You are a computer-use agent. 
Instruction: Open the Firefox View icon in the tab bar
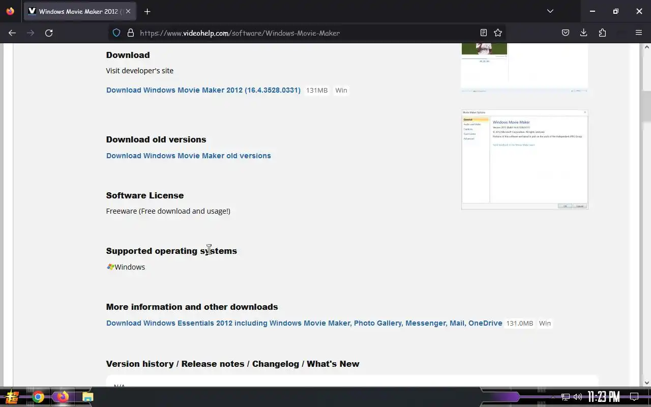click(x=10, y=11)
